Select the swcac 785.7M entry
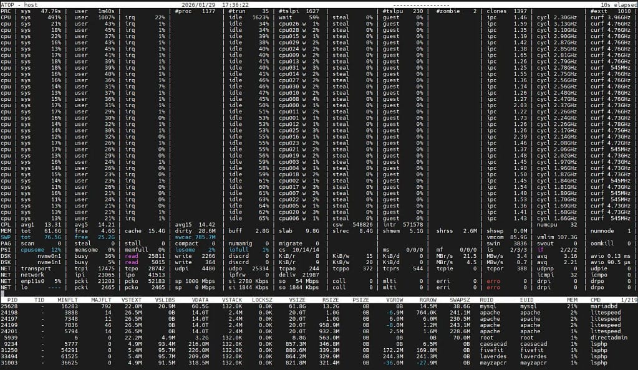 point(195,237)
